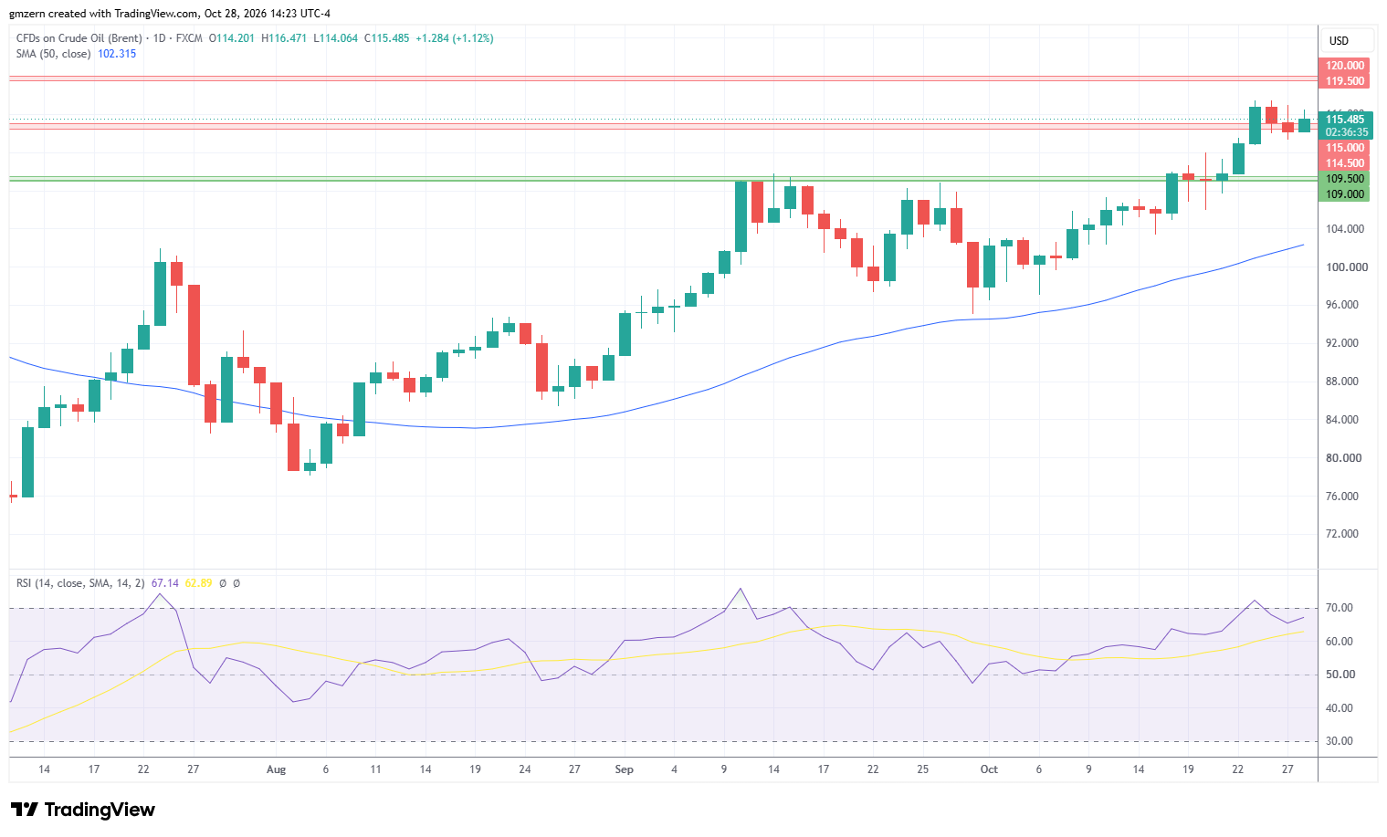Click the red "115.000" price label
The width and height of the screenshot is (1387, 837).
1344,148
